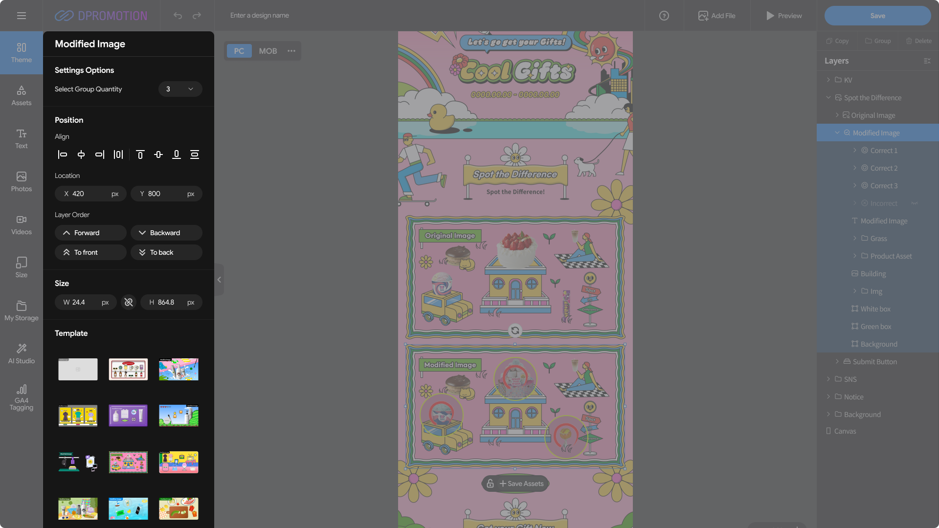Switch to the MOB view tab
Image resolution: width=939 pixels, height=528 pixels.
pyautogui.click(x=268, y=51)
